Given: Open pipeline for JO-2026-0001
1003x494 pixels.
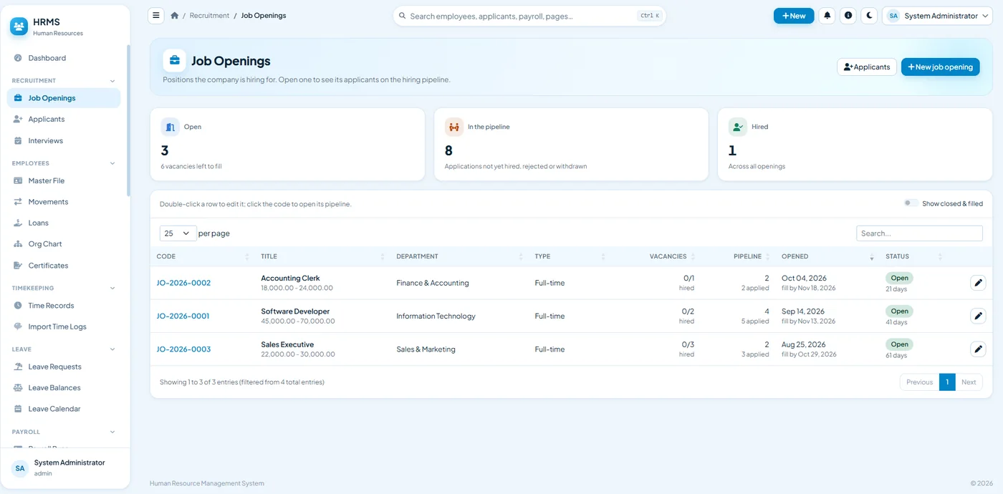Looking at the screenshot, I should pos(183,316).
